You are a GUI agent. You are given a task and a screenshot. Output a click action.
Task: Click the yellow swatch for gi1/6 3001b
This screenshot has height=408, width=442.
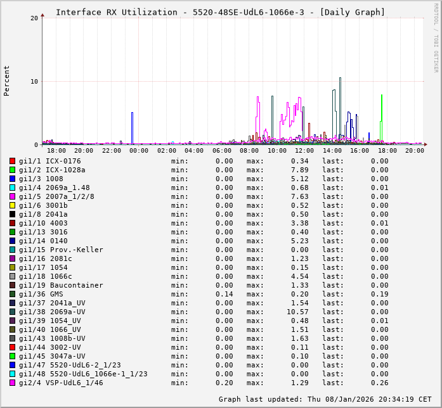tap(12, 205)
